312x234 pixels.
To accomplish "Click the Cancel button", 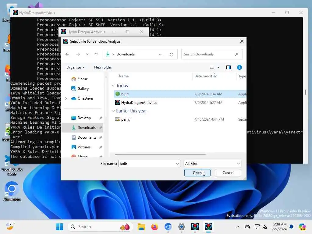I will [x=228, y=173].
